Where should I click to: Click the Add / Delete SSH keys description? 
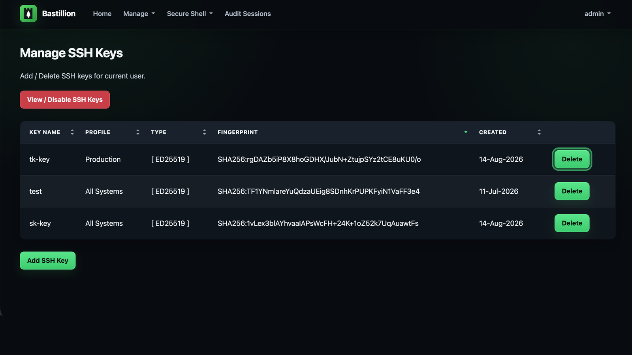pyautogui.click(x=83, y=76)
